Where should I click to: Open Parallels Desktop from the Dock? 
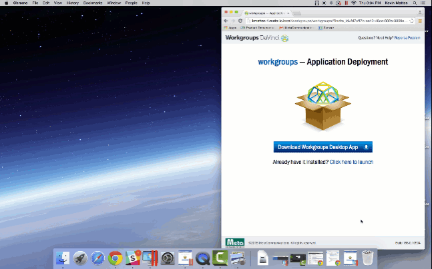tap(150, 258)
